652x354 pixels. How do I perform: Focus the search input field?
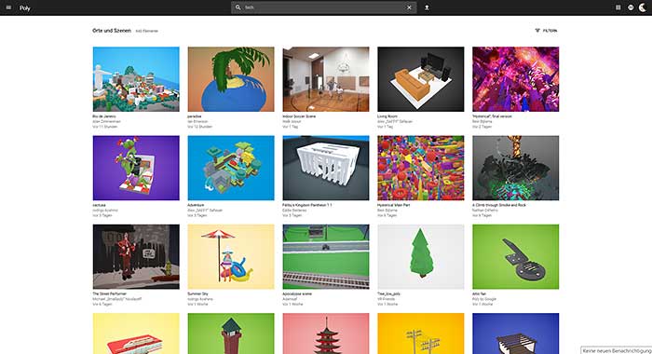coord(324,7)
